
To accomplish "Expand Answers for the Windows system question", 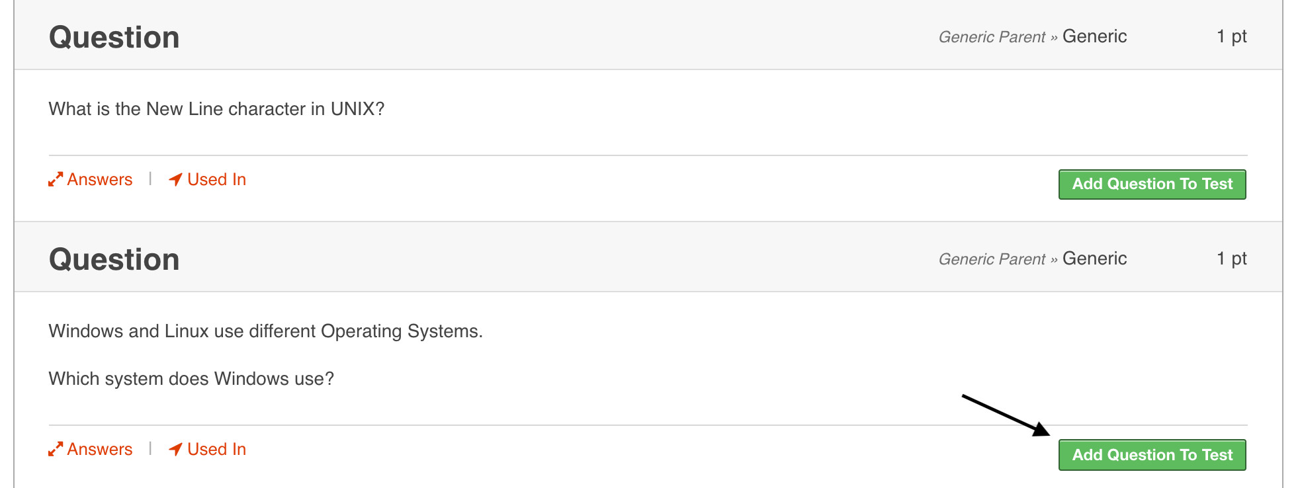I will pos(99,449).
